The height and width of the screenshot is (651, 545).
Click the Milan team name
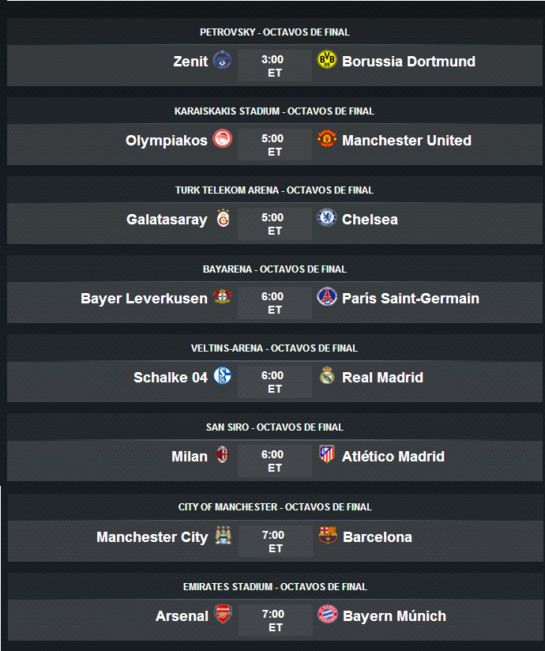[x=190, y=457]
